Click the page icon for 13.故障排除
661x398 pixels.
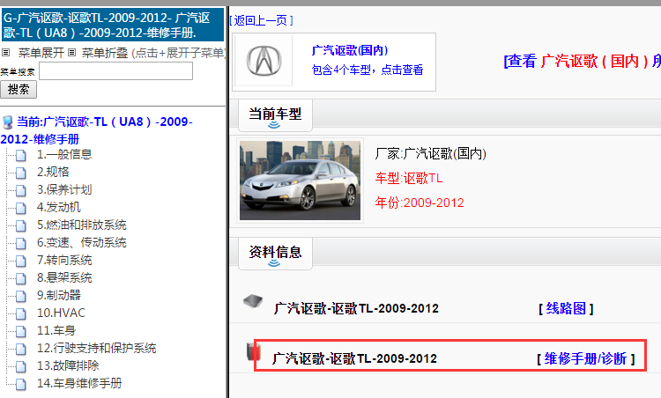point(20,367)
